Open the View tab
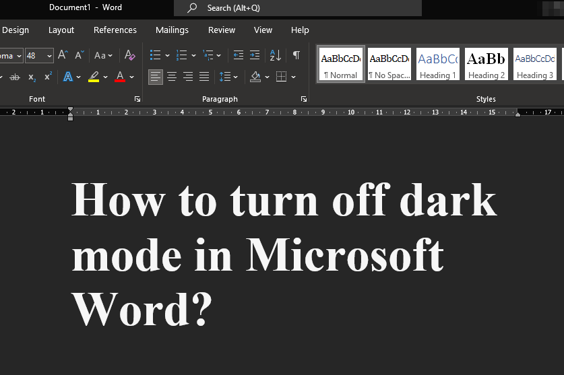Screen dimensions: 564x375 tap(263, 30)
